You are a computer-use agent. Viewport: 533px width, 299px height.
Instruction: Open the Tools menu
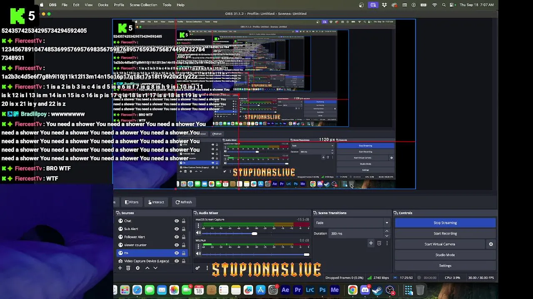coord(167,5)
